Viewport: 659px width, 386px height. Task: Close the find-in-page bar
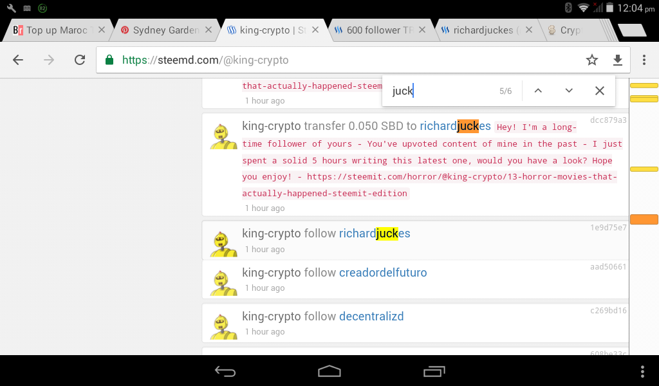(x=600, y=91)
